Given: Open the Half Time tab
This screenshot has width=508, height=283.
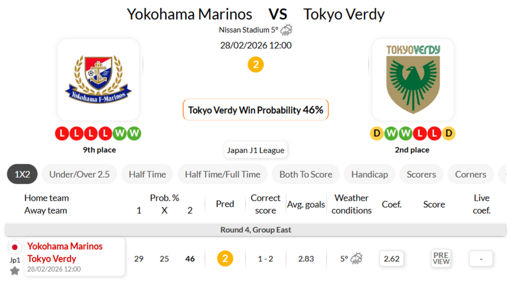Looking at the screenshot, I should pos(147,174).
